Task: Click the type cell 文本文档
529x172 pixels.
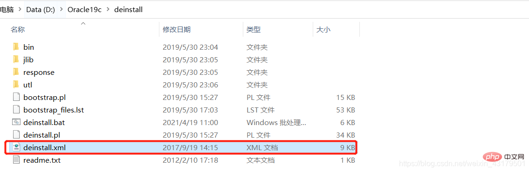Action: [261, 160]
